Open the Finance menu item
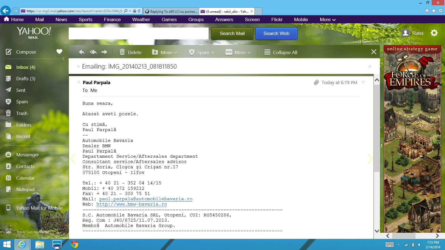Screen dimensions: 445x250 (x=112, y=19)
